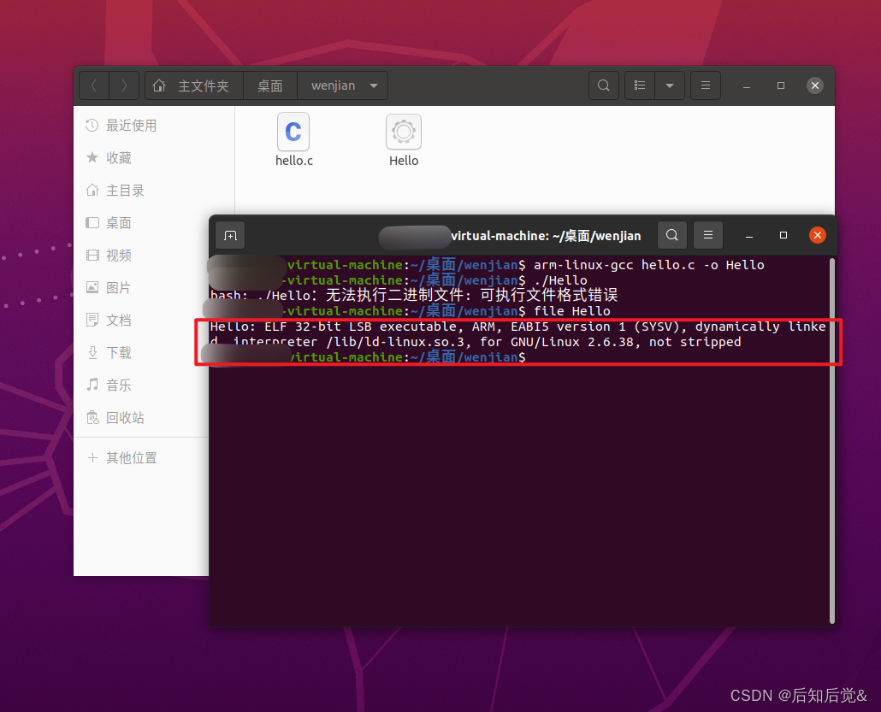This screenshot has width=881, height=712.
Task: Click the terminal title bar text
Action: click(546, 236)
